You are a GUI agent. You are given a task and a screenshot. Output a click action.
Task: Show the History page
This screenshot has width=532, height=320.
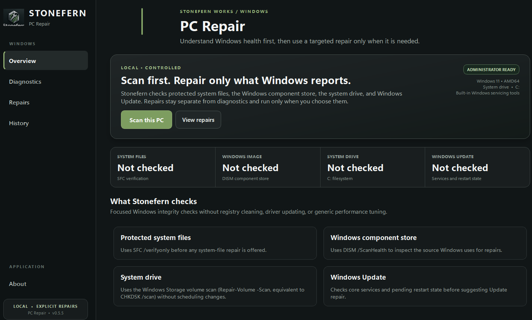click(46, 123)
